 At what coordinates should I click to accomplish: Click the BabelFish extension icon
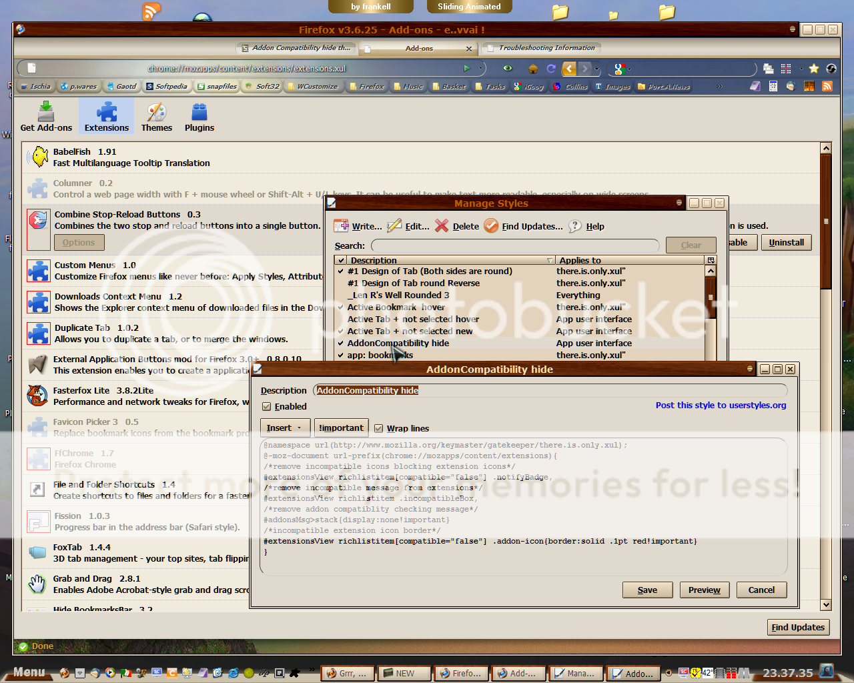coord(39,157)
